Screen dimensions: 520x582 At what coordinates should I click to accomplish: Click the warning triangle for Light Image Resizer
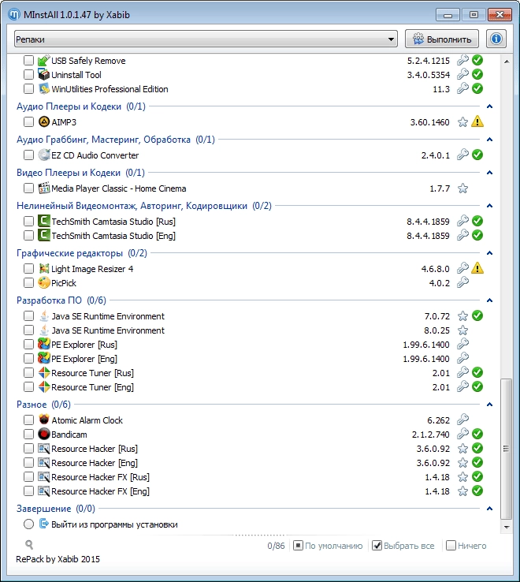(477, 268)
